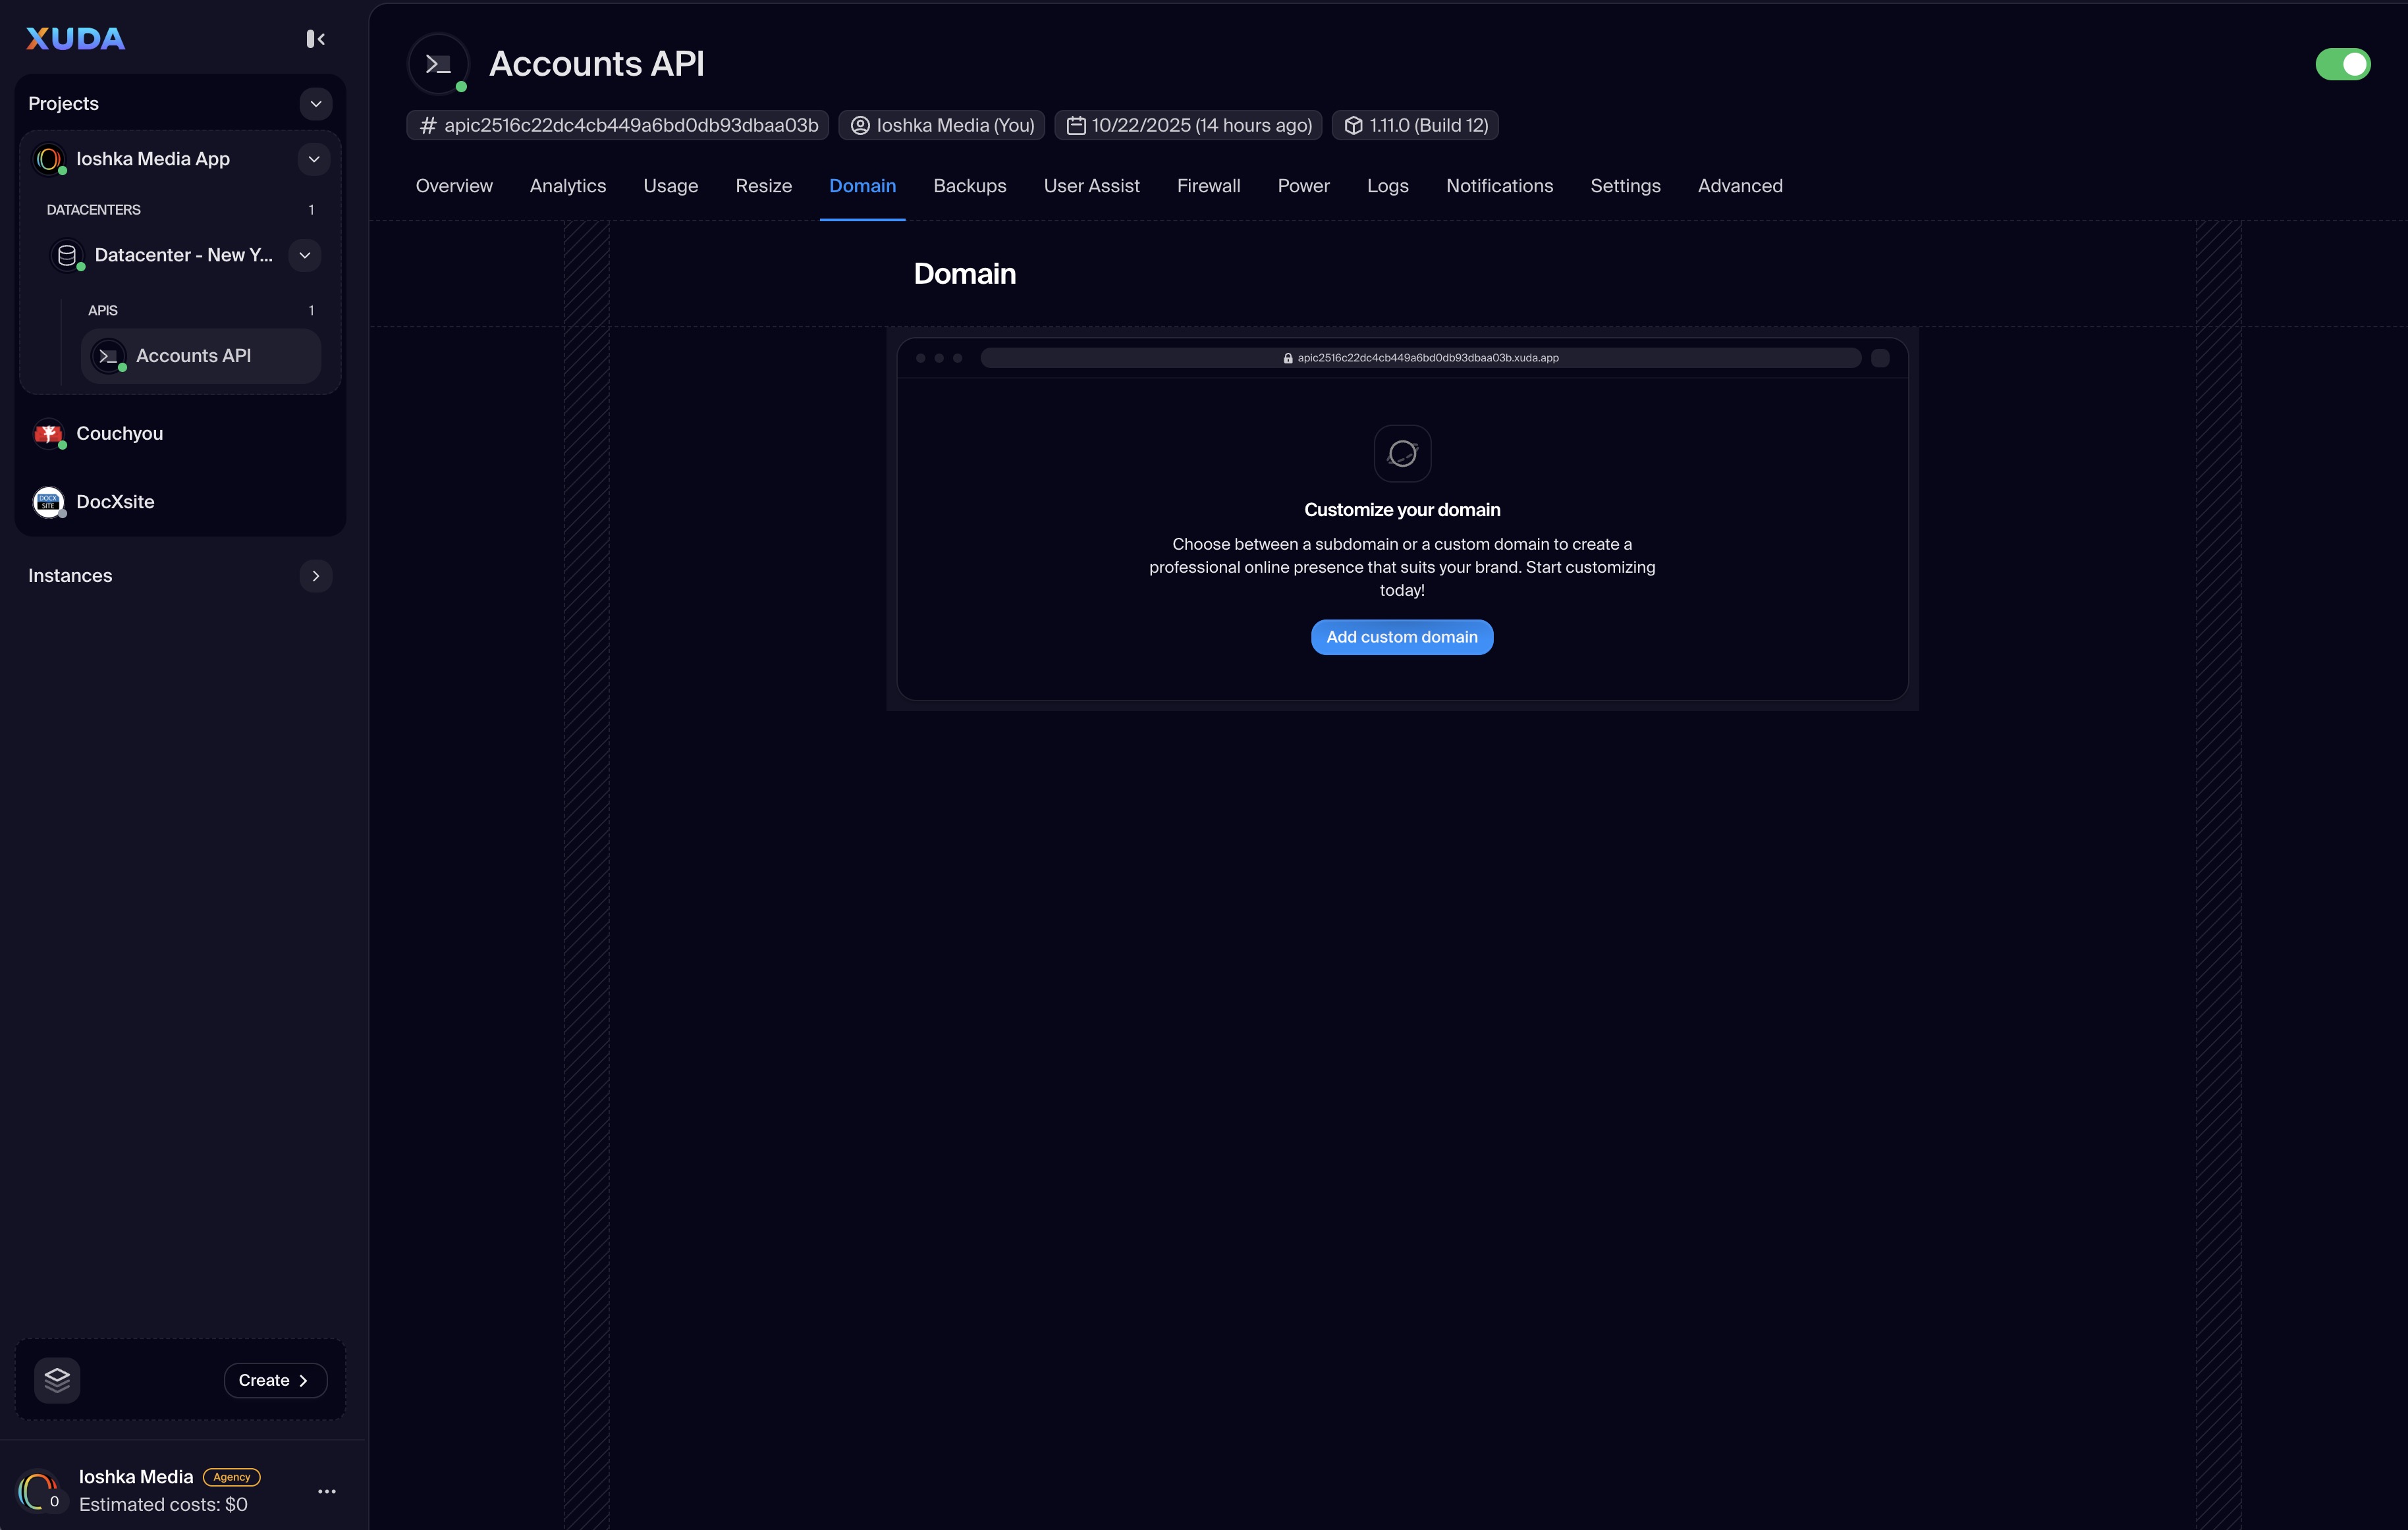
Task: Expand the Instances section arrow
Action: coord(316,575)
